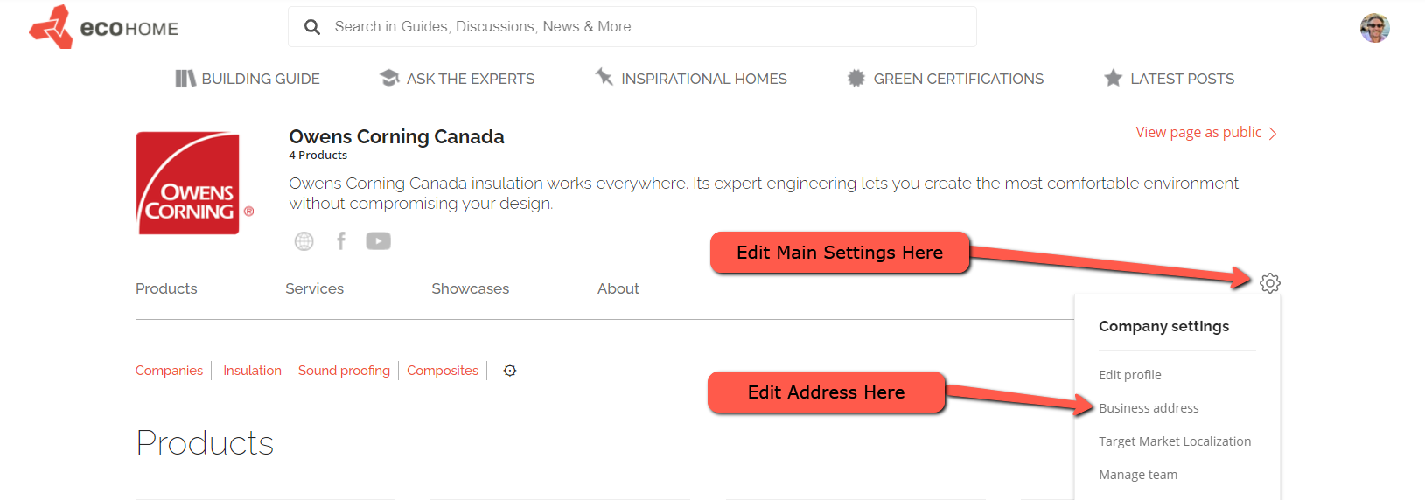
Task: Focus the Guides and Discussions search field
Action: pos(647,27)
